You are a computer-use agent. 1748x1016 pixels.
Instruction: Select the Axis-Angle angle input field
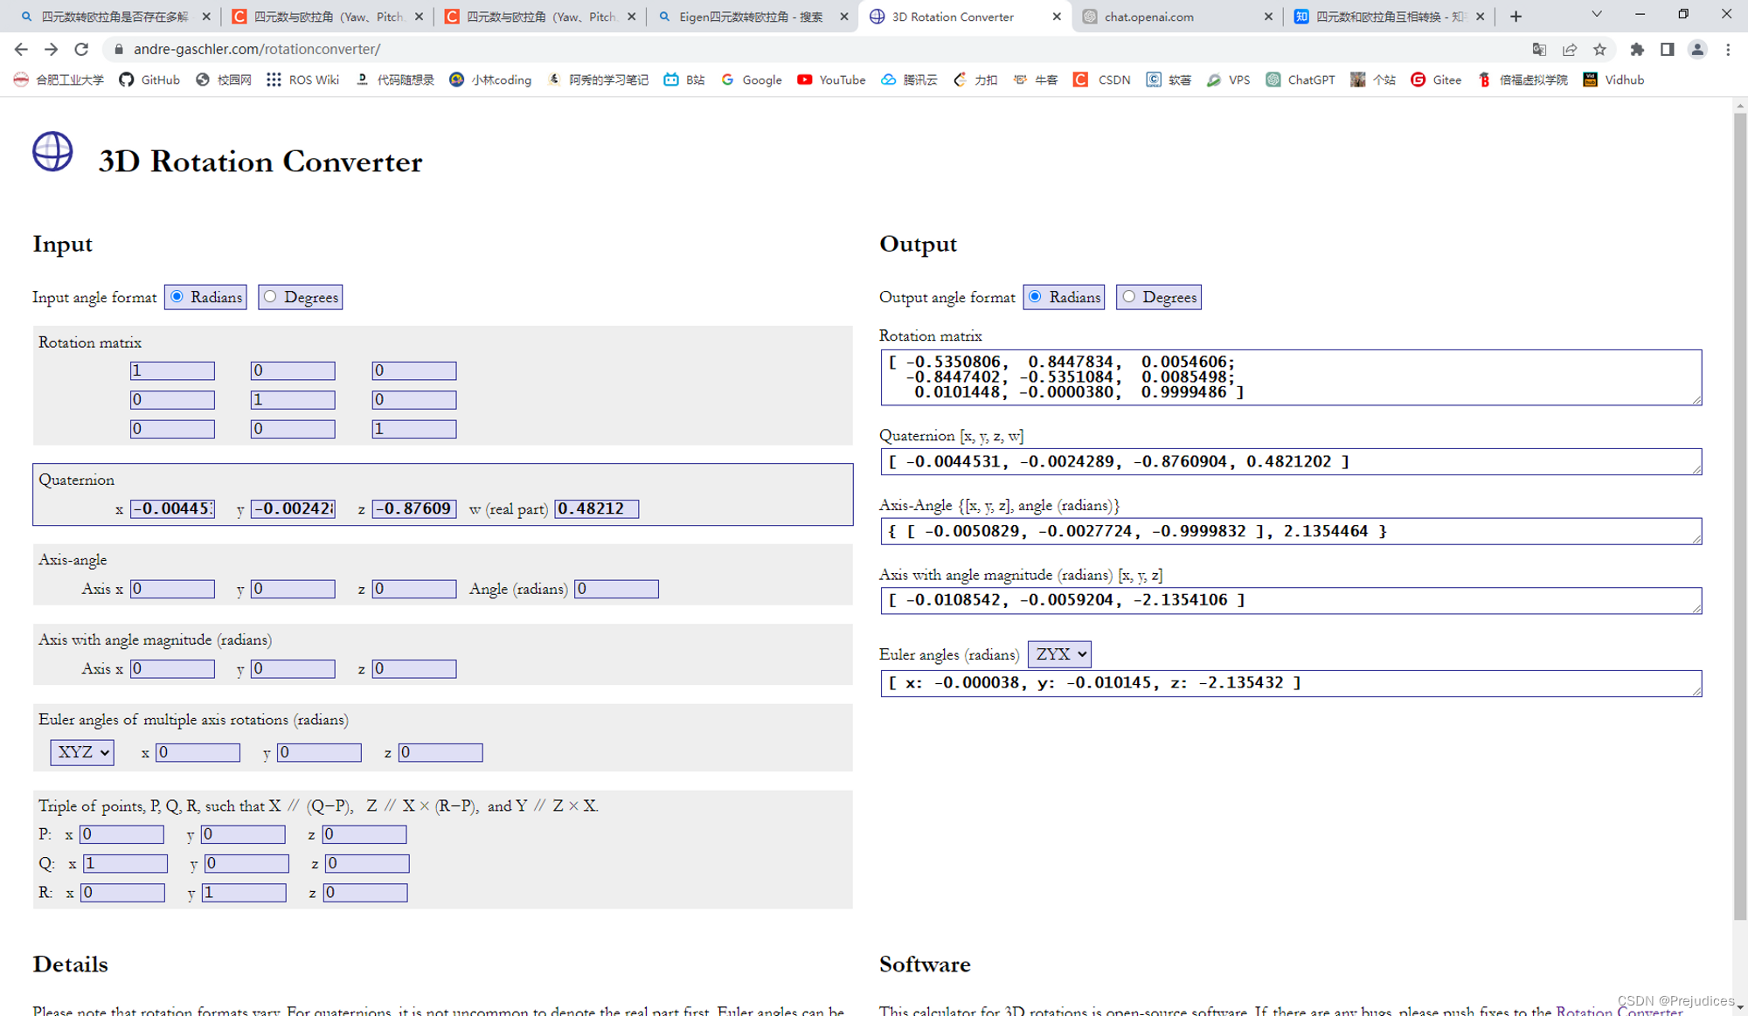(x=615, y=589)
